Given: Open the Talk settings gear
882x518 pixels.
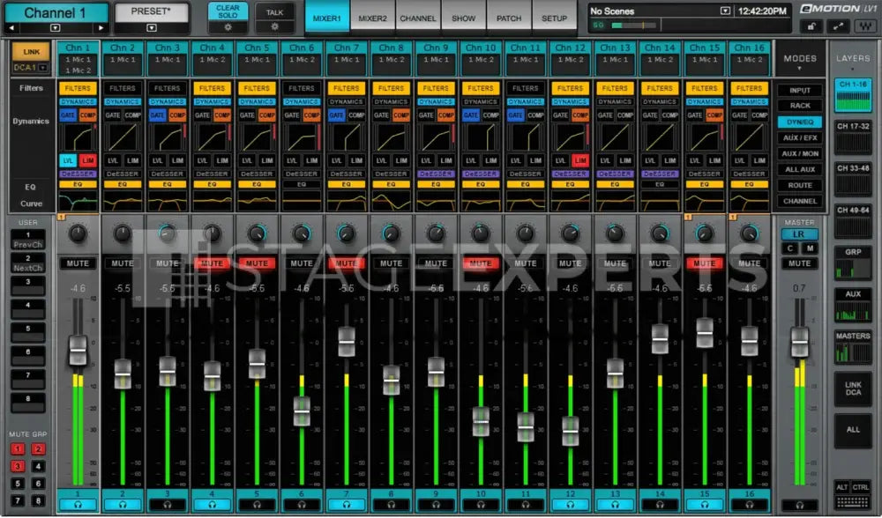Looking at the screenshot, I should pyautogui.click(x=274, y=27).
